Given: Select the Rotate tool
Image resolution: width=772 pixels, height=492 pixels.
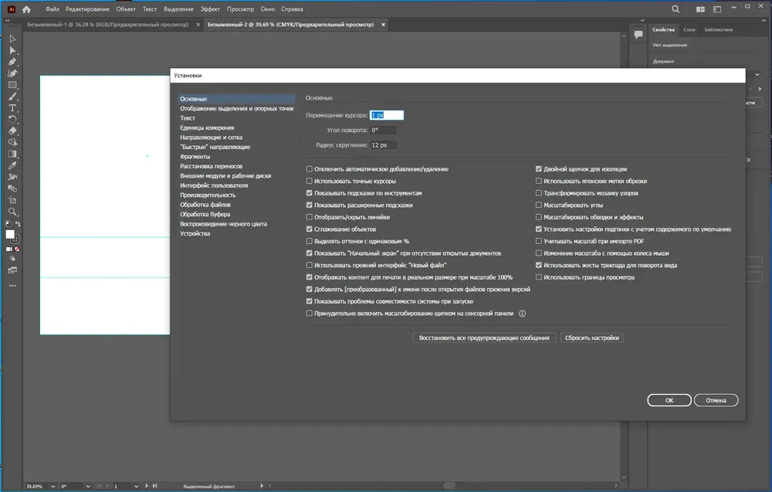Looking at the screenshot, I should tap(13, 120).
